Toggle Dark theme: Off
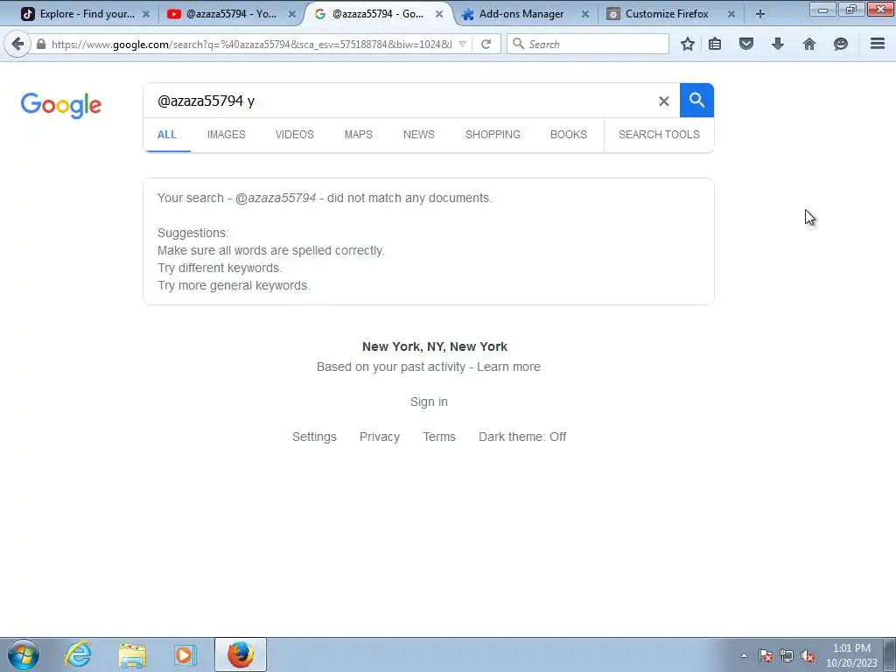The image size is (896, 672). (522, 437)
